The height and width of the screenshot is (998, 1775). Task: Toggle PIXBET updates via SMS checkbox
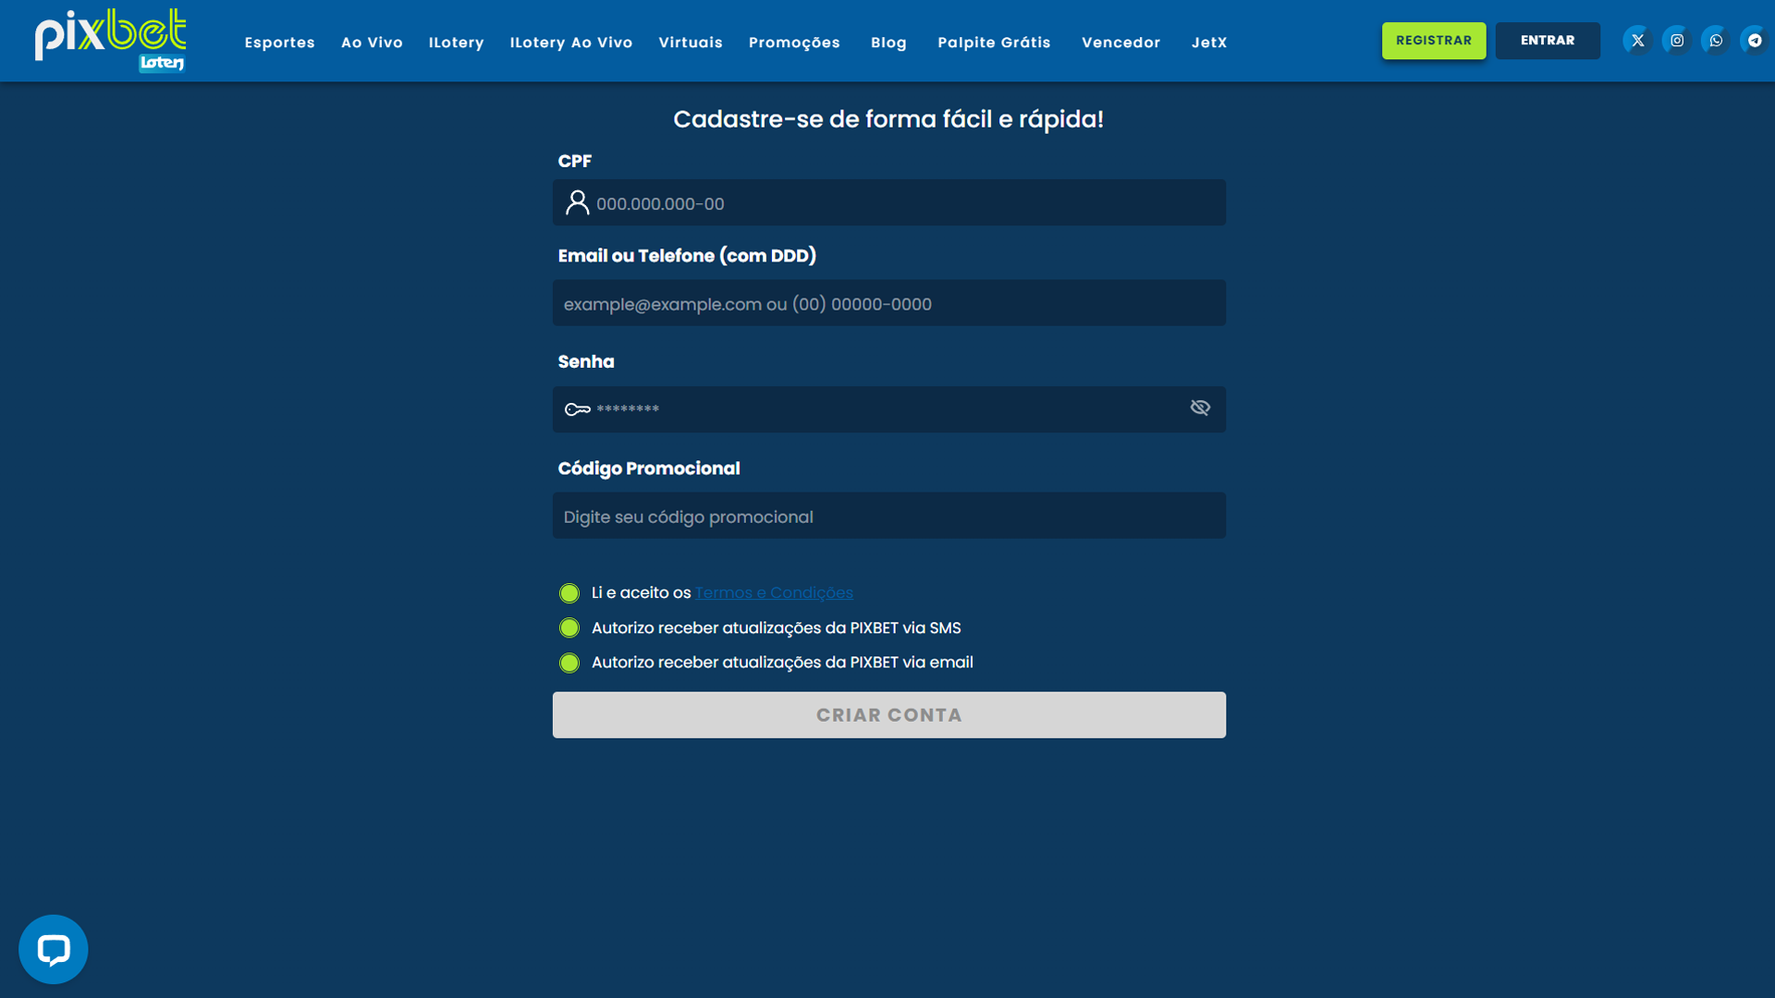tap(569, 628)
